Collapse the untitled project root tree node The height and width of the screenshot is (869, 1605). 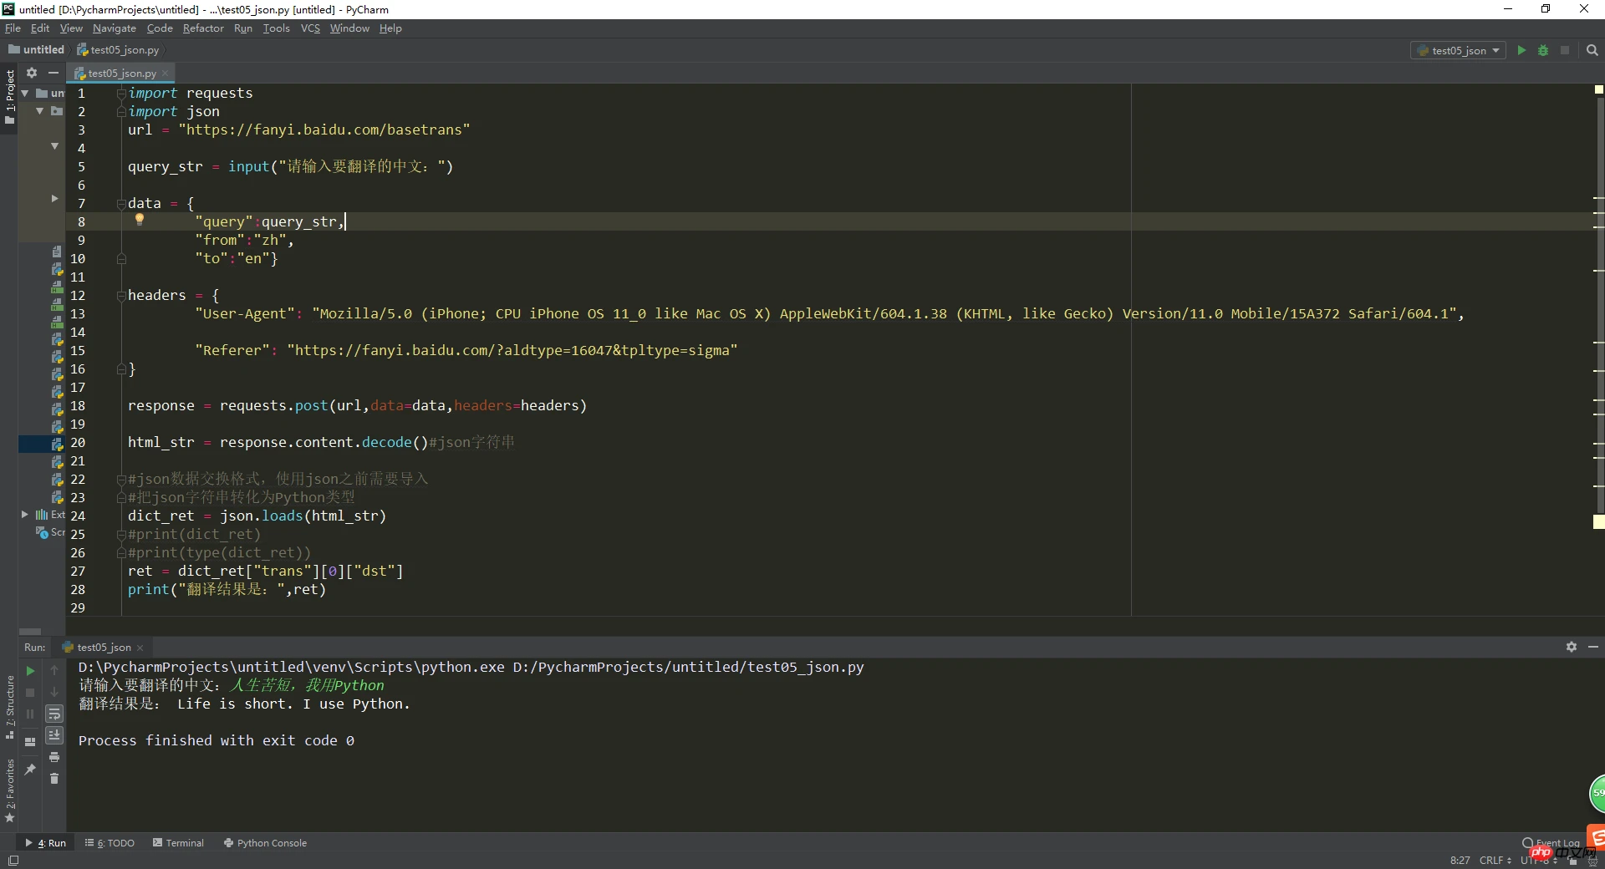tap(25, 93)
